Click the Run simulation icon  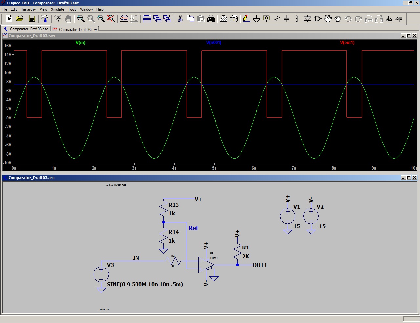tap(57, 19)
